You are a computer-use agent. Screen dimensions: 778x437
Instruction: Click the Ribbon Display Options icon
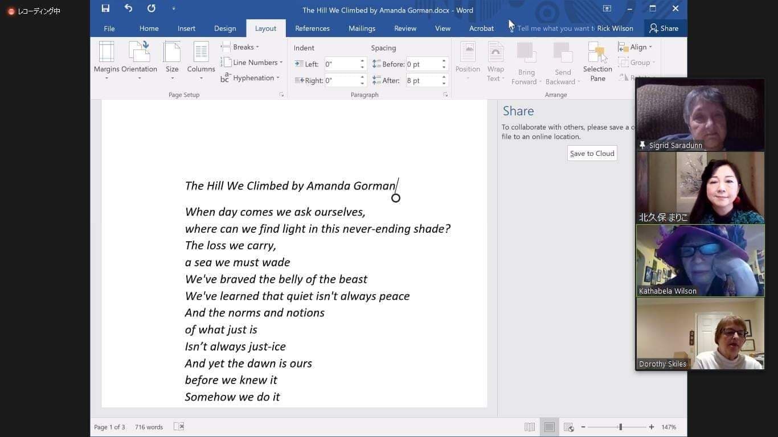point(607,9)
